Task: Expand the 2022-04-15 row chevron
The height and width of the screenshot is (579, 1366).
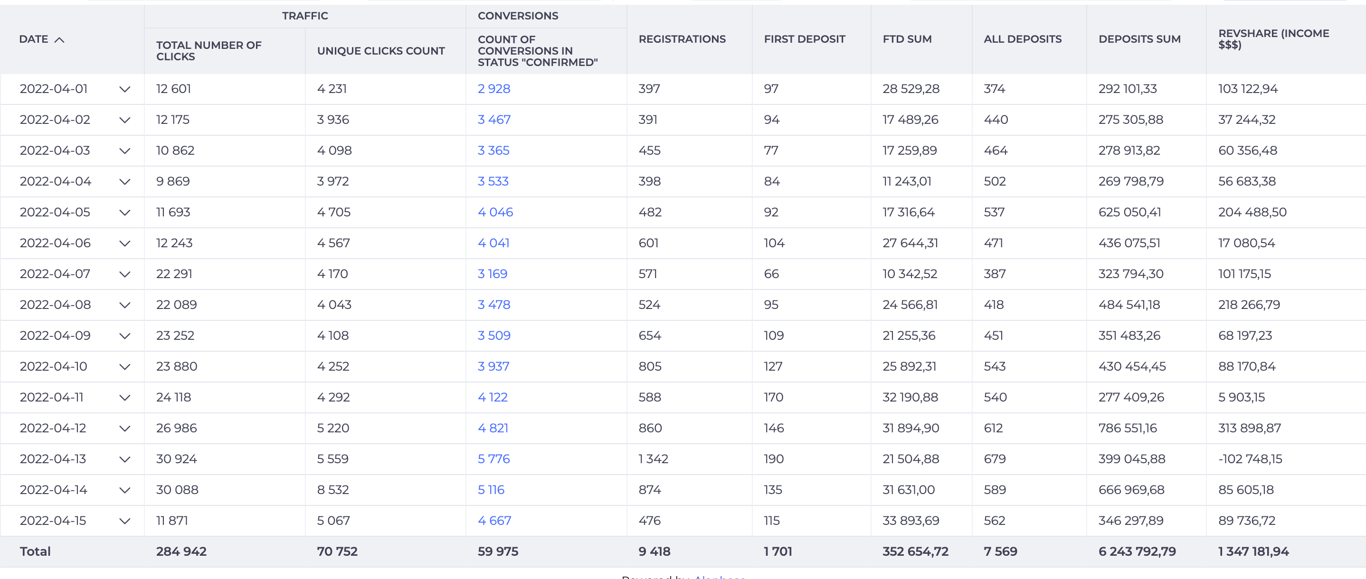Action: pos(124,521)
